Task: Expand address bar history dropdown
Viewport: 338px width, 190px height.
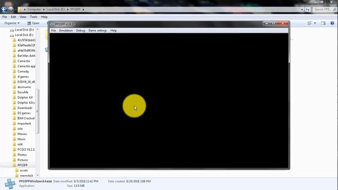Action: point(302,9)
